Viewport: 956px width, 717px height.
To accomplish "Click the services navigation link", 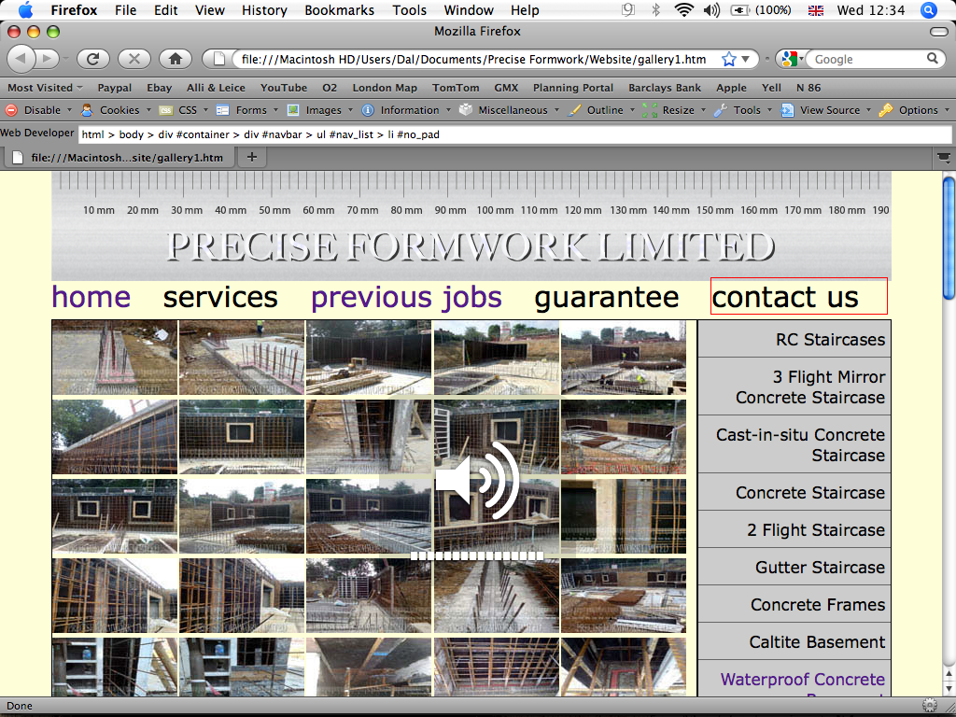I will 220,297.
